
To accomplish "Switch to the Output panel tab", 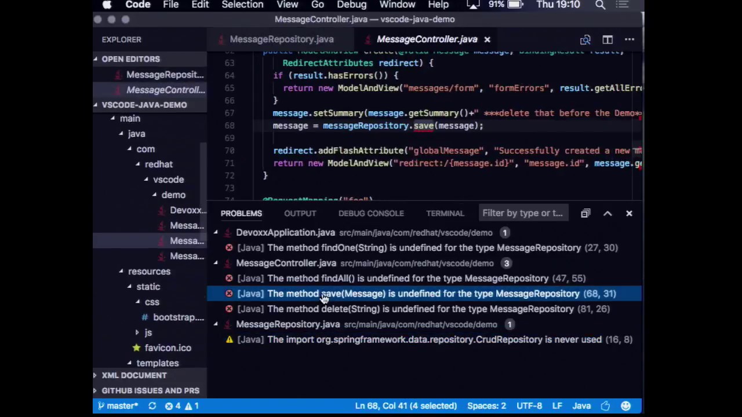I will click(300, 213).
